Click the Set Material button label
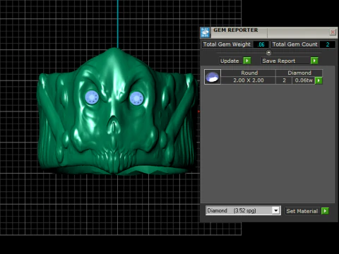 pos(302,211)
